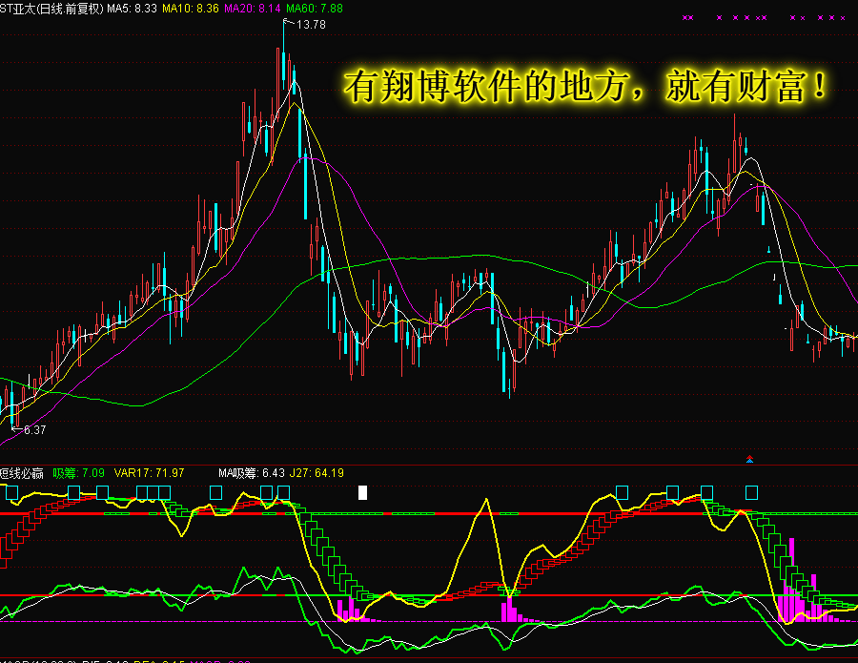The height and width of the screenshot is (663, 858).
Task: Select the MA20: 8.14 moving average label
Action: coord(253,9)
